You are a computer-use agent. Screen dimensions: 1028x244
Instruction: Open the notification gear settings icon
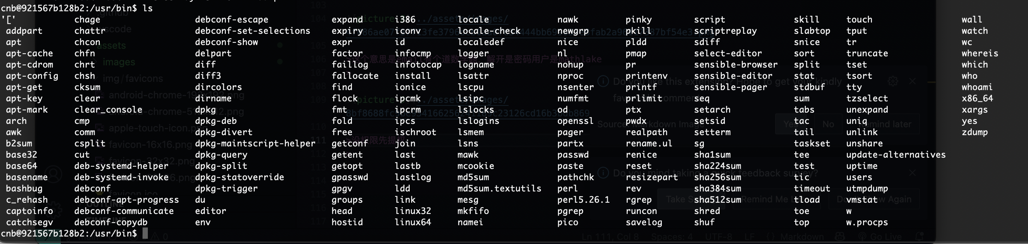pos(893,81)
